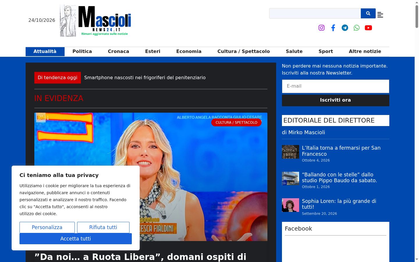The width and height of the screenshot is (419, 262).
Task: Open article L'Italia torna a fermarsi per San Francesco
Action: [341, 151]
